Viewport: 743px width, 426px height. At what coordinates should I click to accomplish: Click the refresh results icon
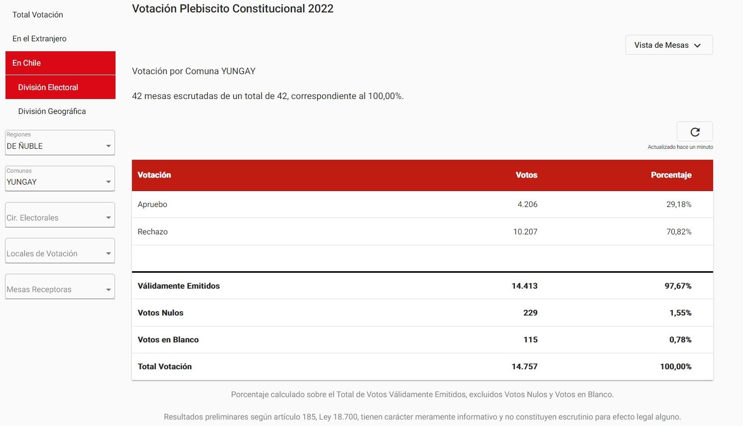tap(695, 132)
